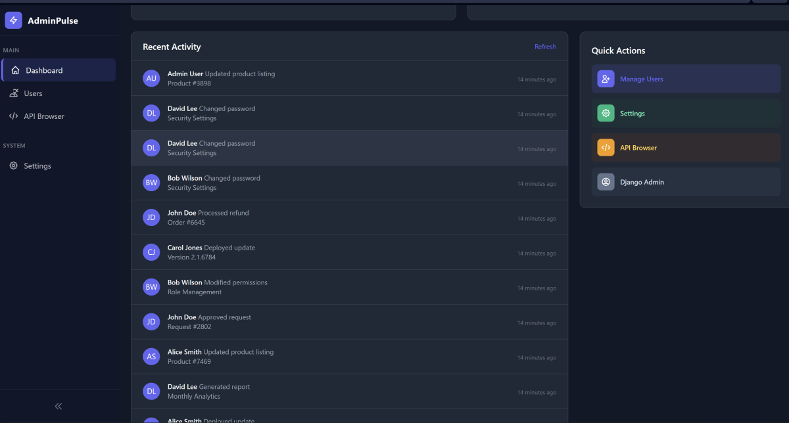Click David Lee's DL avatar
Screen dimensions: 789x423
[x=151, y=113]
